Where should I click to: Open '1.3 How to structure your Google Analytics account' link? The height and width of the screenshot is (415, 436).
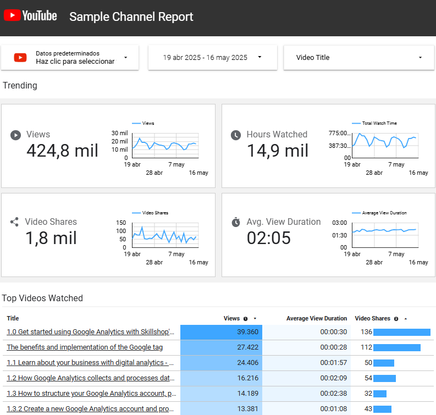point(91,394)
